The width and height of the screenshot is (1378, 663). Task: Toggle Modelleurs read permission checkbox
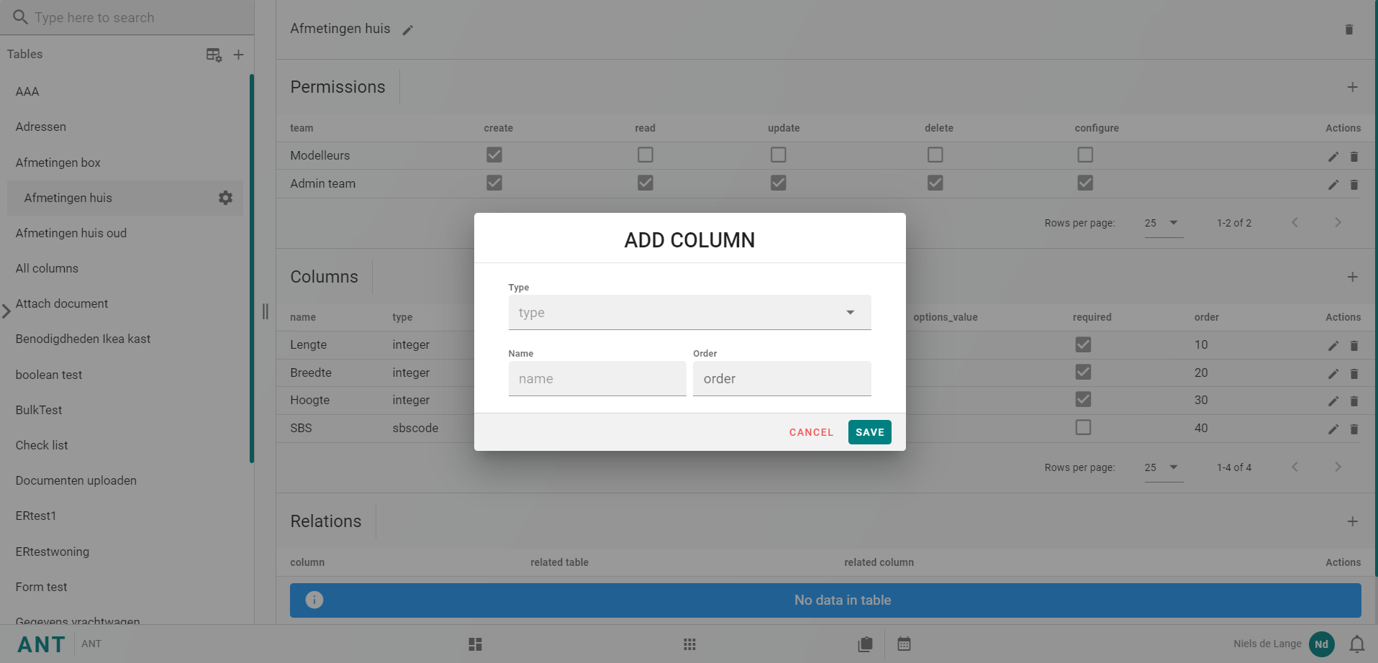click(645, 155)
